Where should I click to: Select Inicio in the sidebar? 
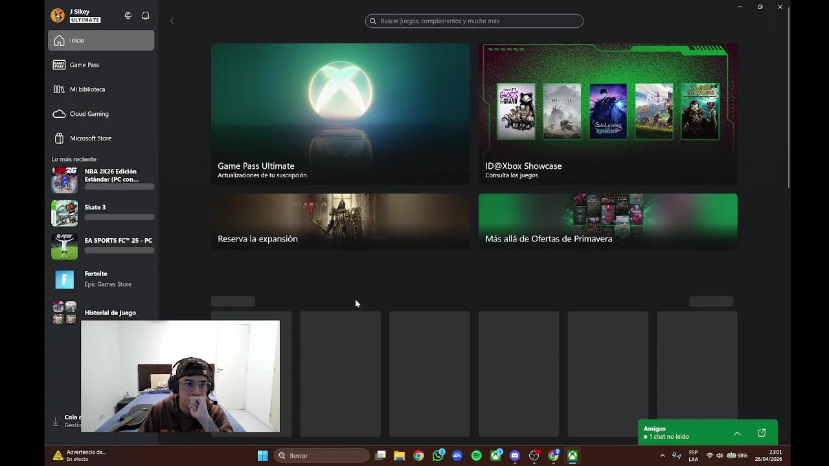101,40
